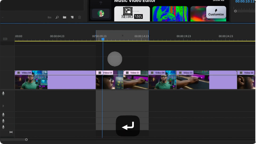Click the picture-in-picture icon over templates
The image size is (256, 144).
[128, 10]
